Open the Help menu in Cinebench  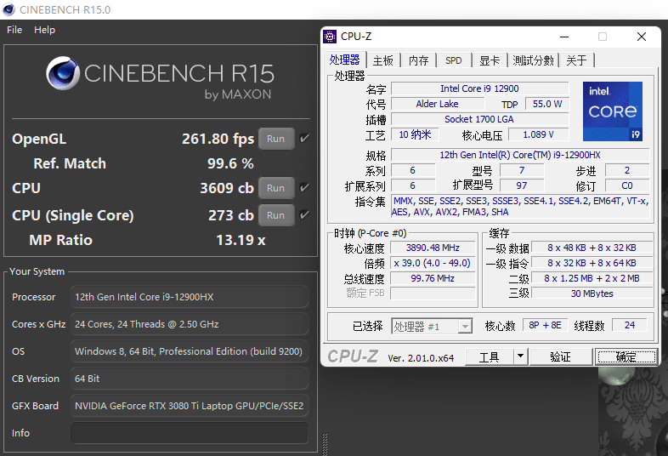[45, 30]
